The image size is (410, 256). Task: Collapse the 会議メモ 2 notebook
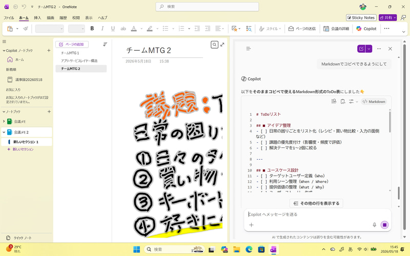point(4,132)
